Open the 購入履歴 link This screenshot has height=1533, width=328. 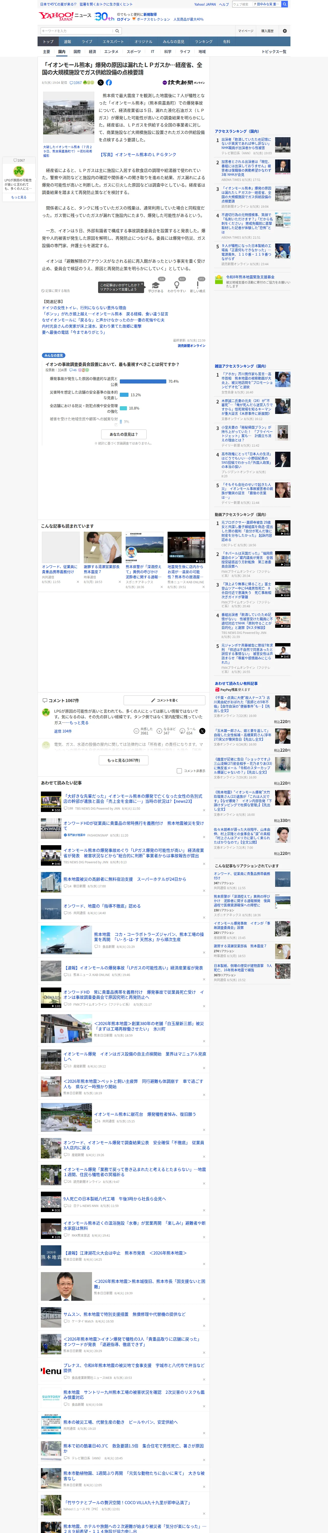click(267, 31)
